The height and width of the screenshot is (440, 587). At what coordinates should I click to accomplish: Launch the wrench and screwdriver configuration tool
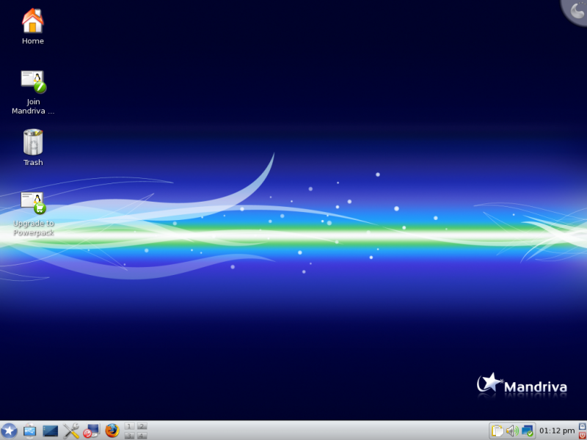pyautogui.click(x=70, y=430)
